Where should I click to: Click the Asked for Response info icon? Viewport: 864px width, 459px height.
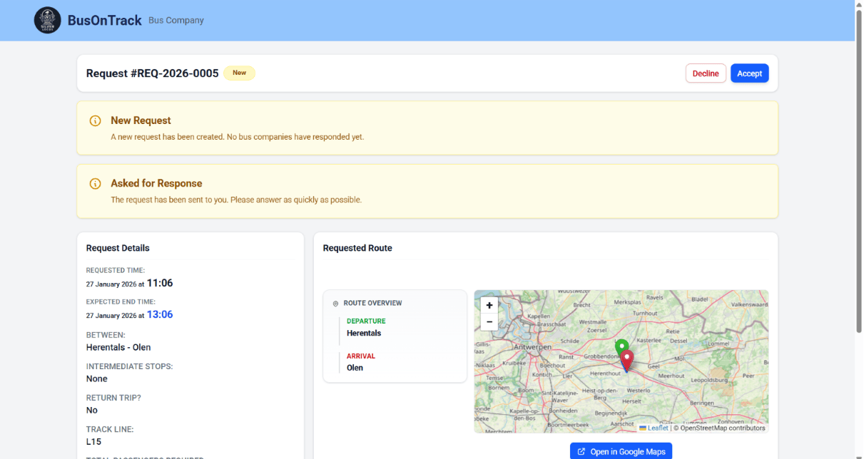click(x=95, y=183)
